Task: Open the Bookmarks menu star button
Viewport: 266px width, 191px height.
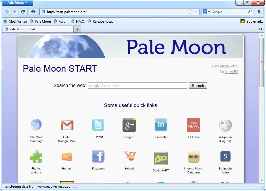Action: tap(252, 22)
